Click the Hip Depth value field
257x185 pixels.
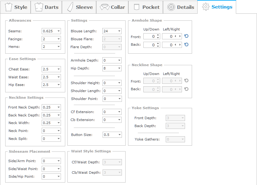point(109,68)
